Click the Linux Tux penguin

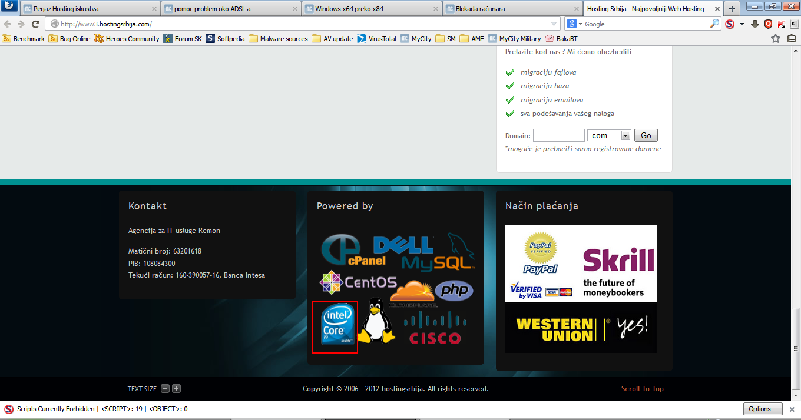coord(377,321)
